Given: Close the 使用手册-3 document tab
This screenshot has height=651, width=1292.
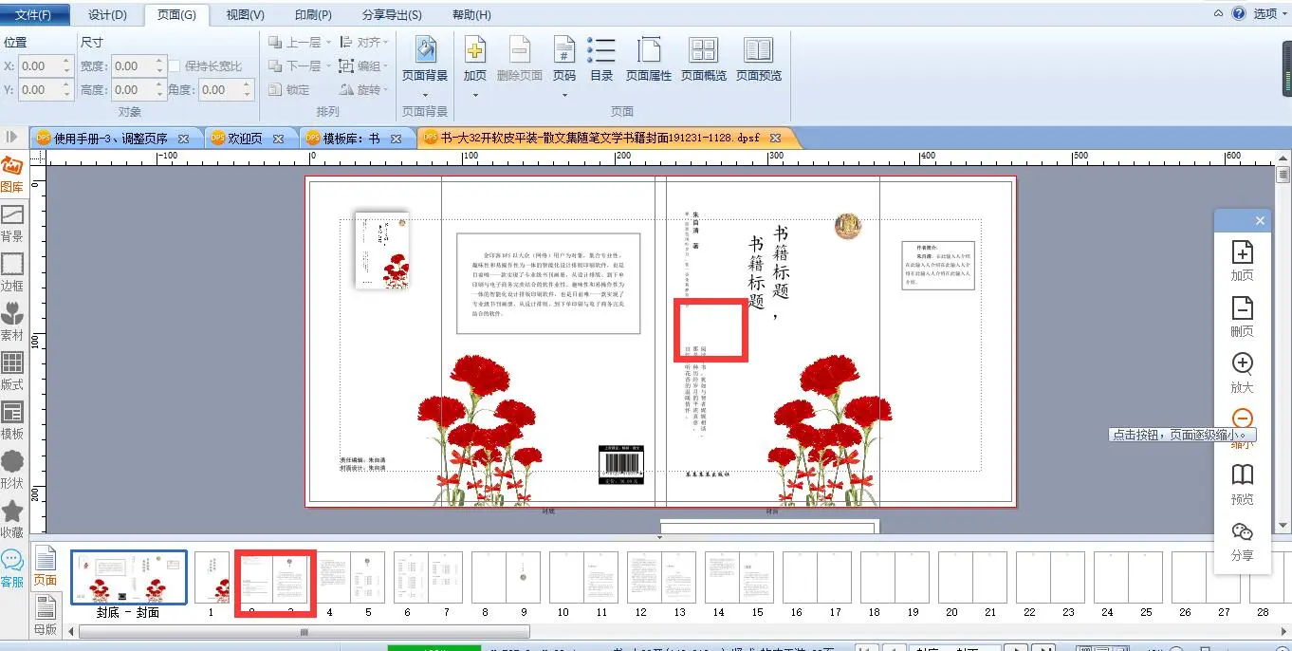Looking at the screenshot, I should point(183,139).
